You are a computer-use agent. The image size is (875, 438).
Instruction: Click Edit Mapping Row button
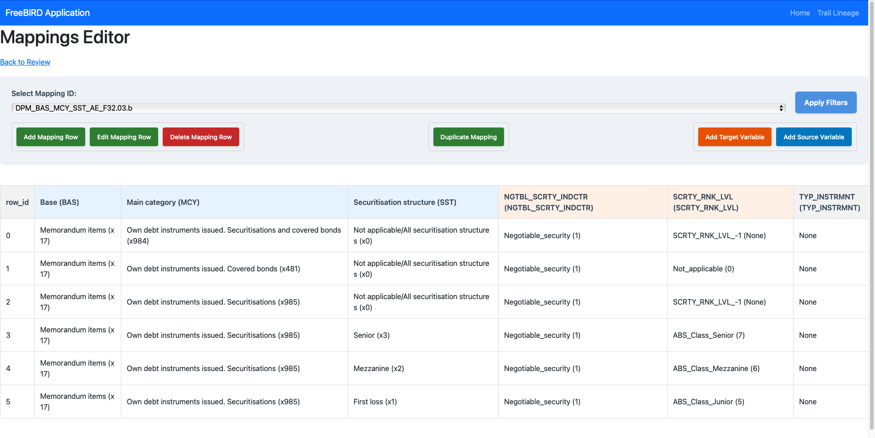[124, 137]
